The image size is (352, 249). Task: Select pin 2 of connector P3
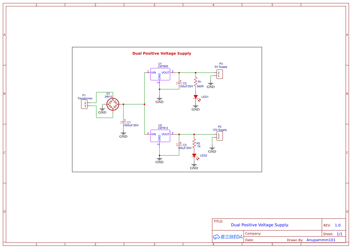pos(219,72)
